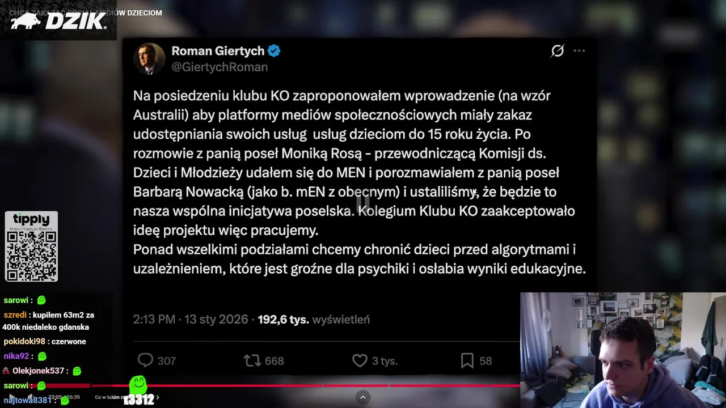Click the blue verified badge
The height and width of the screenshot is (408, 726).
[274, 51]
